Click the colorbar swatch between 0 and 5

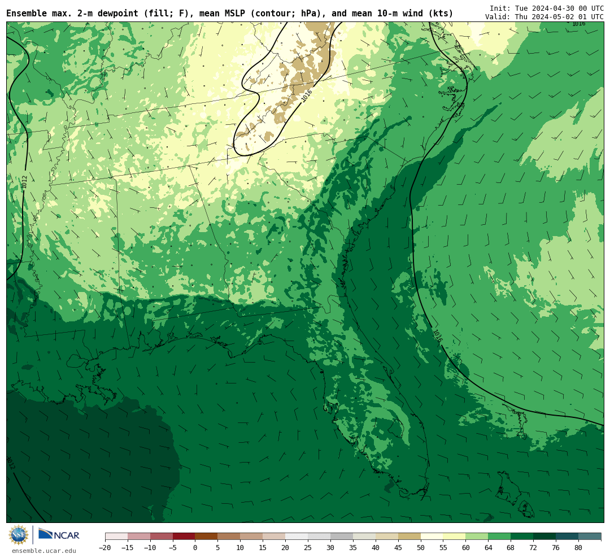206,537
